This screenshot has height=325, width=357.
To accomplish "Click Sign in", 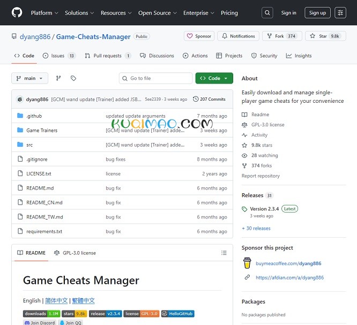I will pos(289,13).
